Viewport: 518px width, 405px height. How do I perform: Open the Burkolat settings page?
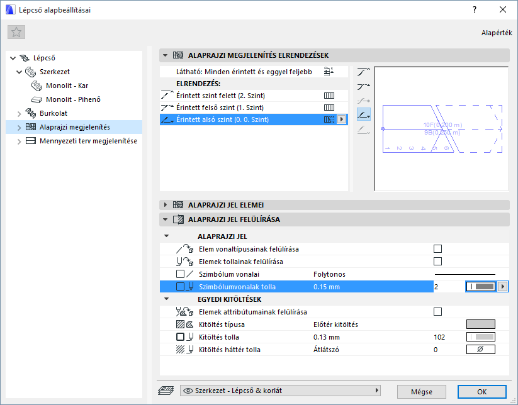pos(53,113)
